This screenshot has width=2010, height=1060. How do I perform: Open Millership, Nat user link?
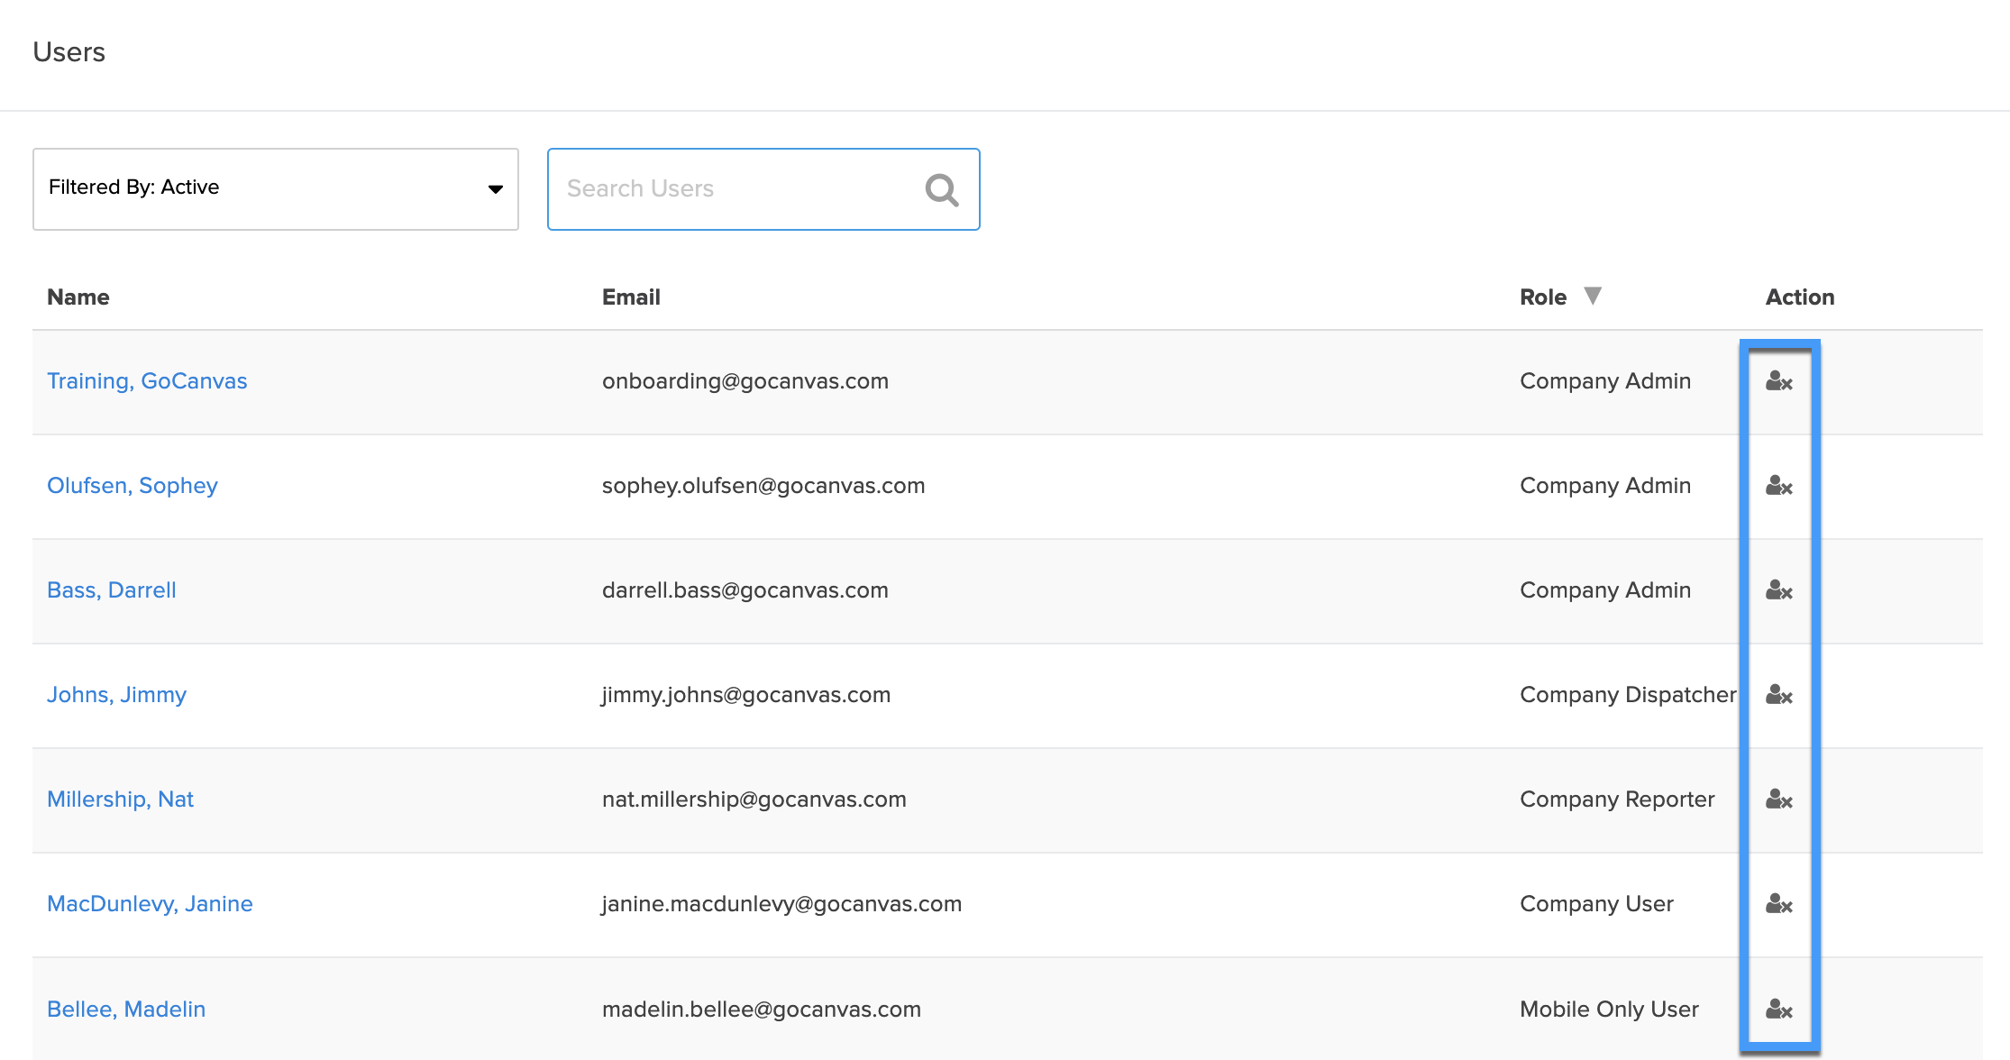point(120,800)
